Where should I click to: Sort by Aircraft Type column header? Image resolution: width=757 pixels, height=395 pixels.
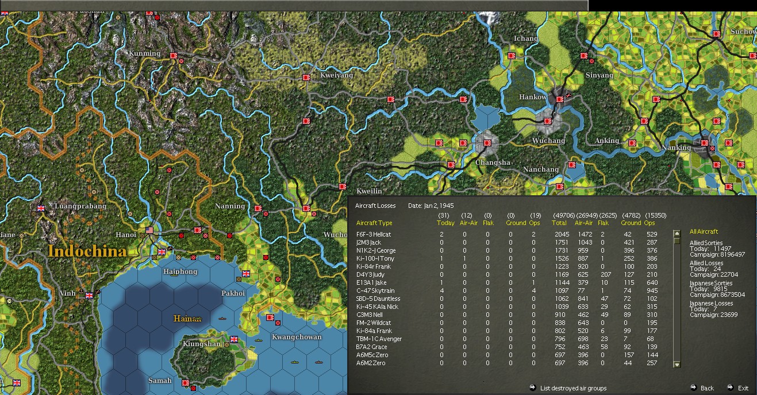(x=374, y=223)
